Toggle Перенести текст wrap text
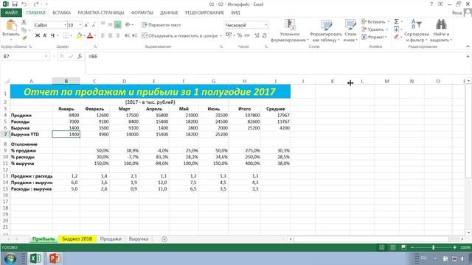Image resolution: width=472 pixels, height=265 pixels. 161,25
